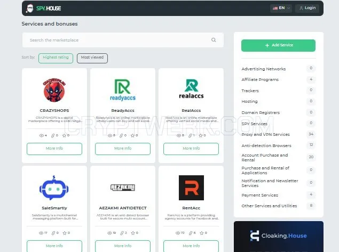
Task: Select Proxy and VPN Services category
Action: point(278,134)
